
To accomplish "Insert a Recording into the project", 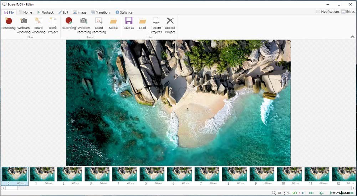I will tap(69, 24).
